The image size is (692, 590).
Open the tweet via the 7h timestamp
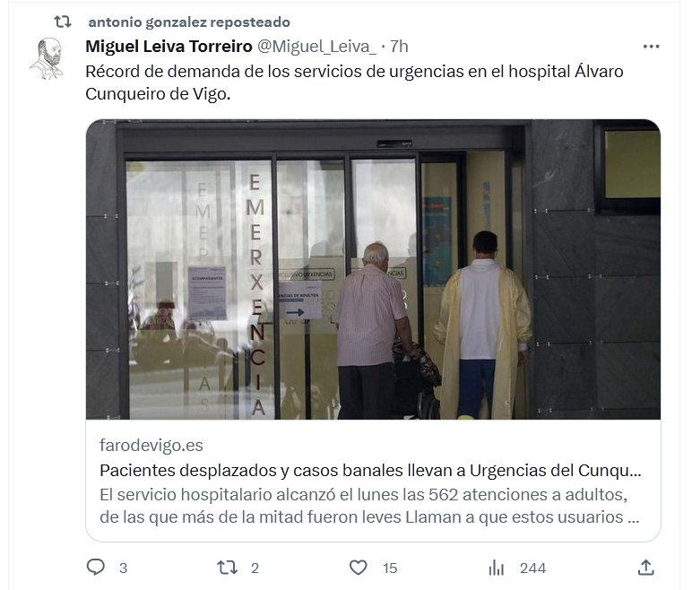(x=399, y=47)
